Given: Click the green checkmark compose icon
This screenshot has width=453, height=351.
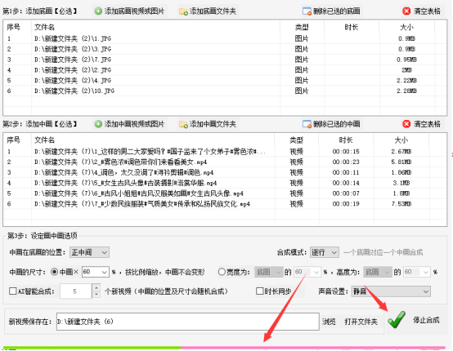Looking at the screenshot, I should 397,320.
